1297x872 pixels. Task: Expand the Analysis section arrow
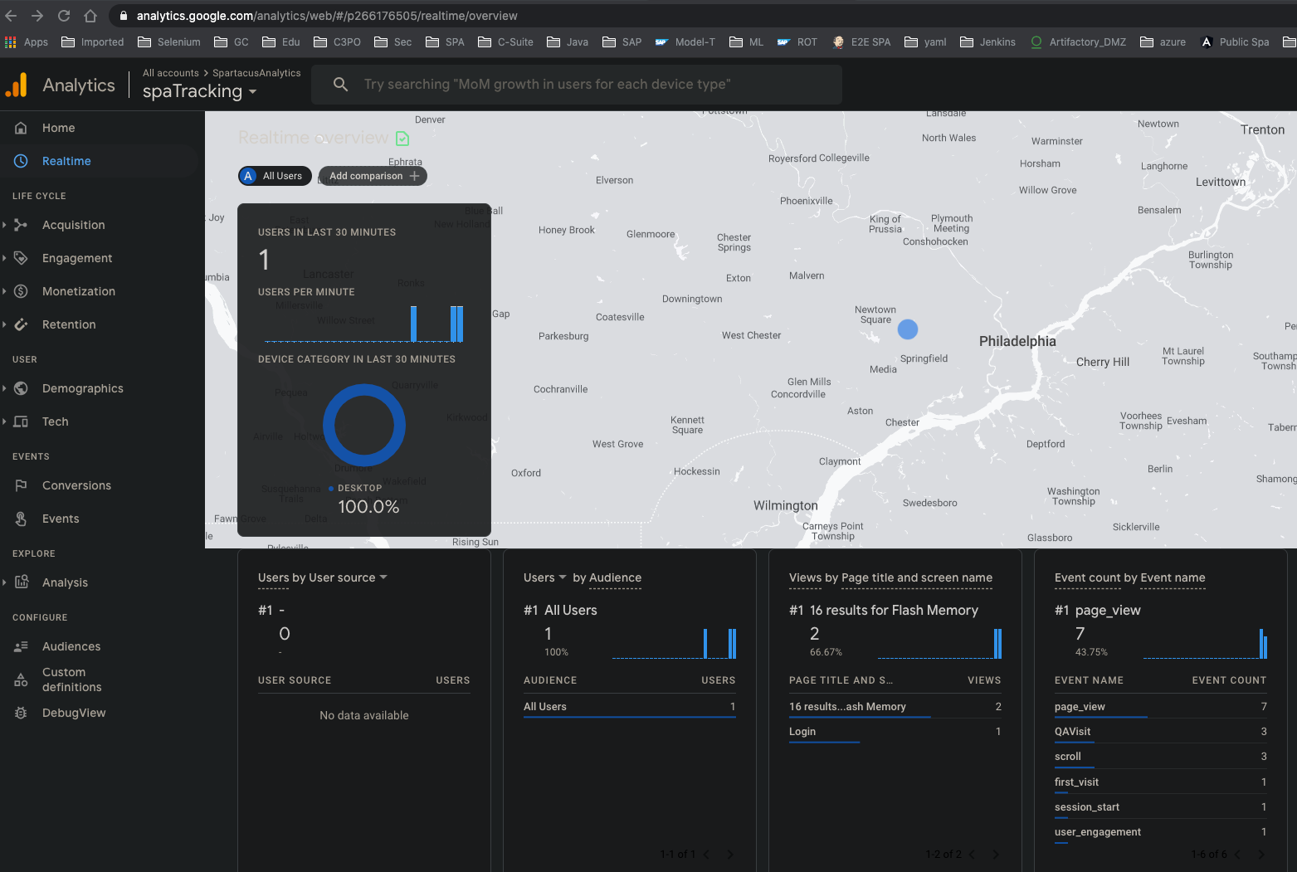pyautogui.click(x=5, y=582)
